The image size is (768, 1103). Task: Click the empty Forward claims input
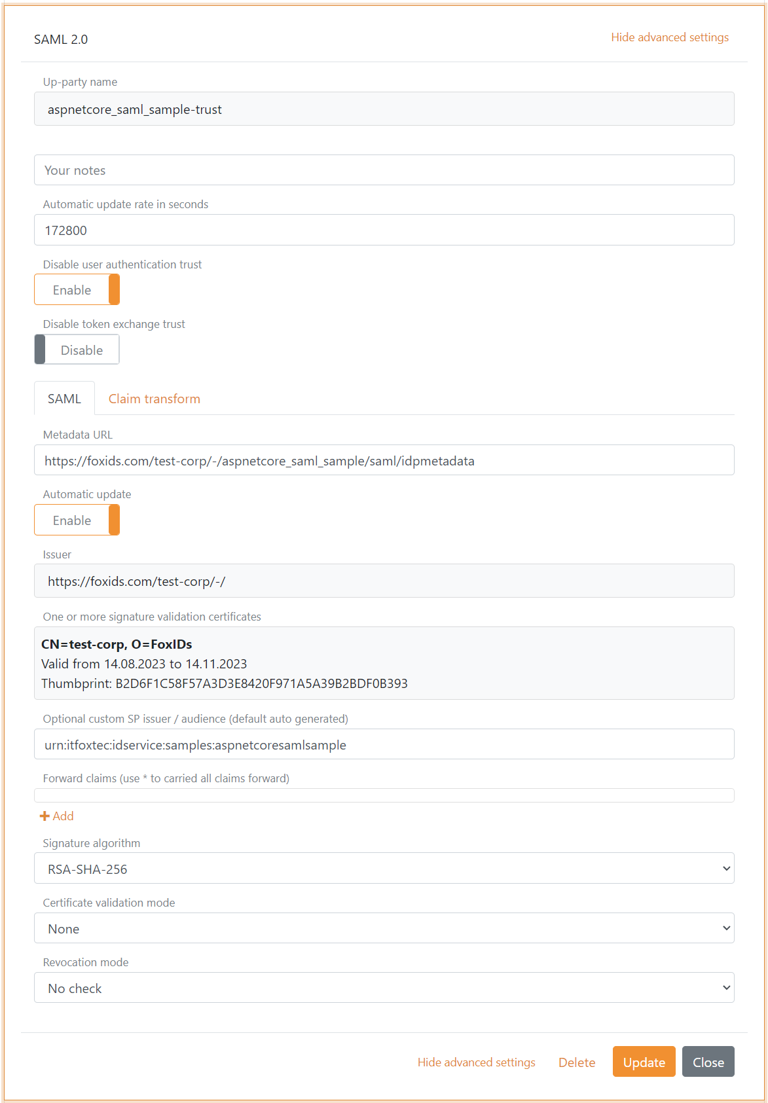pos(384,795)
